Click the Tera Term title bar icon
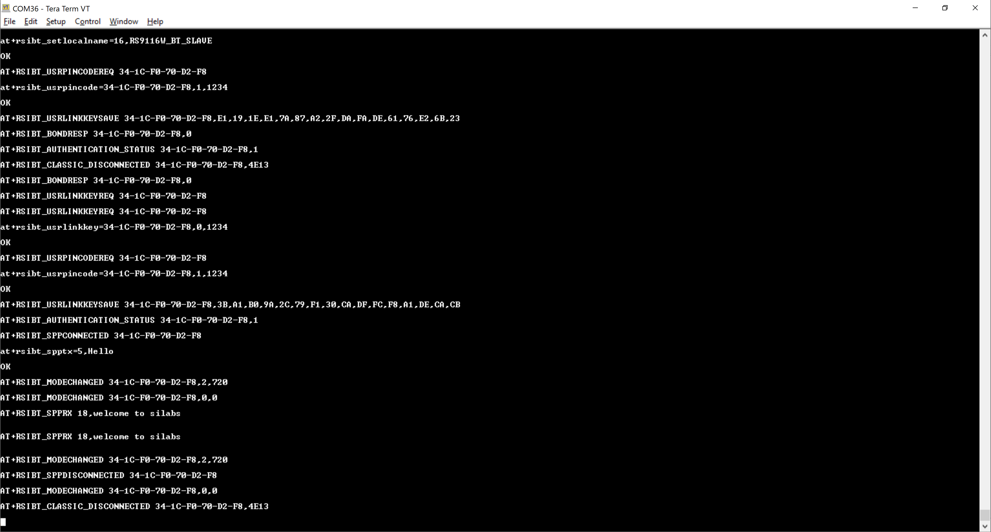Image resolution: width=991 pixels, height=532 pixels. coord(6,8)
